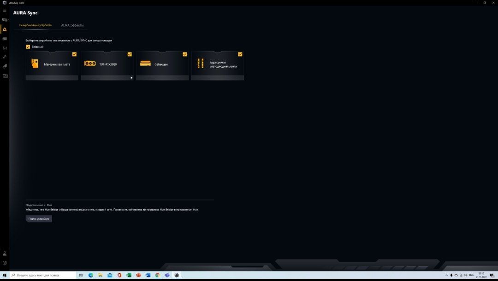Open the volume control in the tray
The image size is (498, 281).
tap(466, 275)
